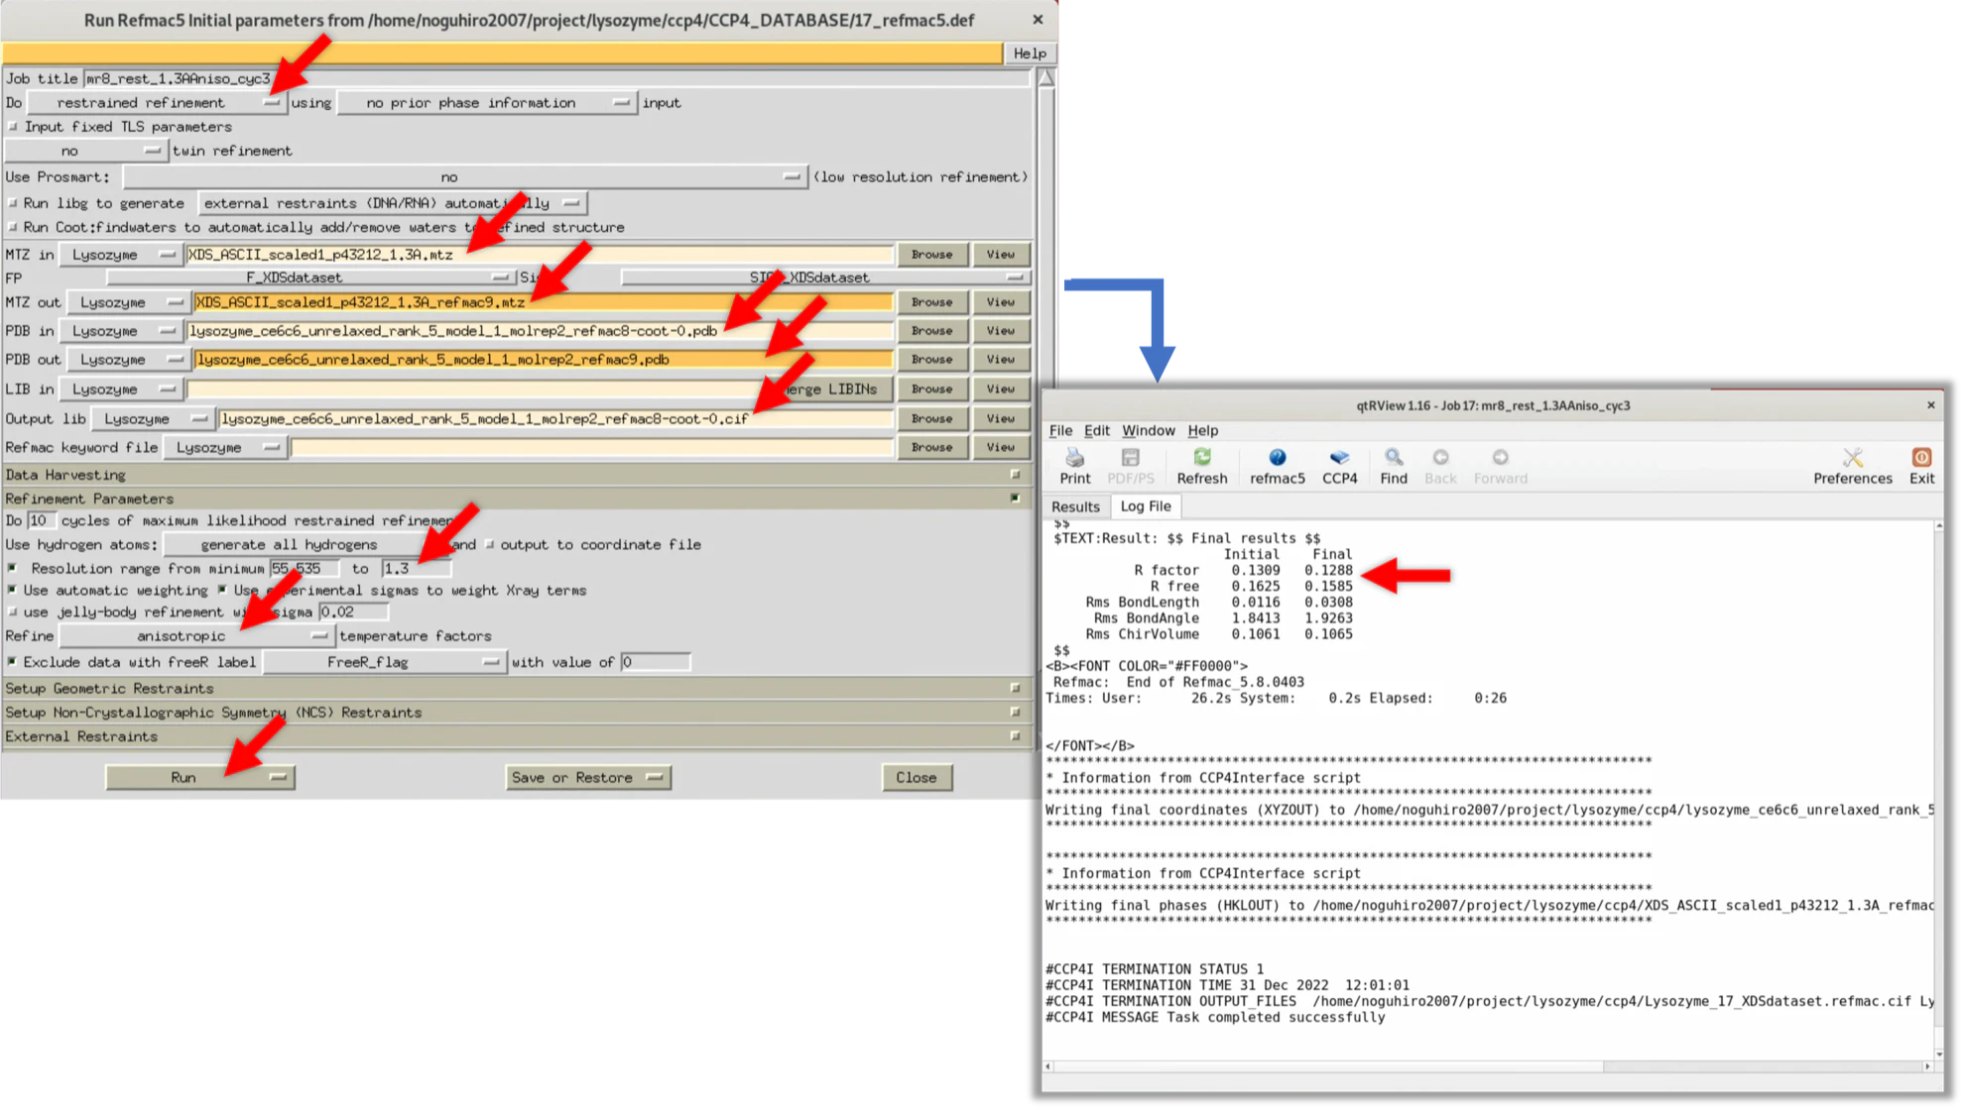Click the Close button in Refmac5 dialog
Screen dimensions: 1964x1110
916,777
